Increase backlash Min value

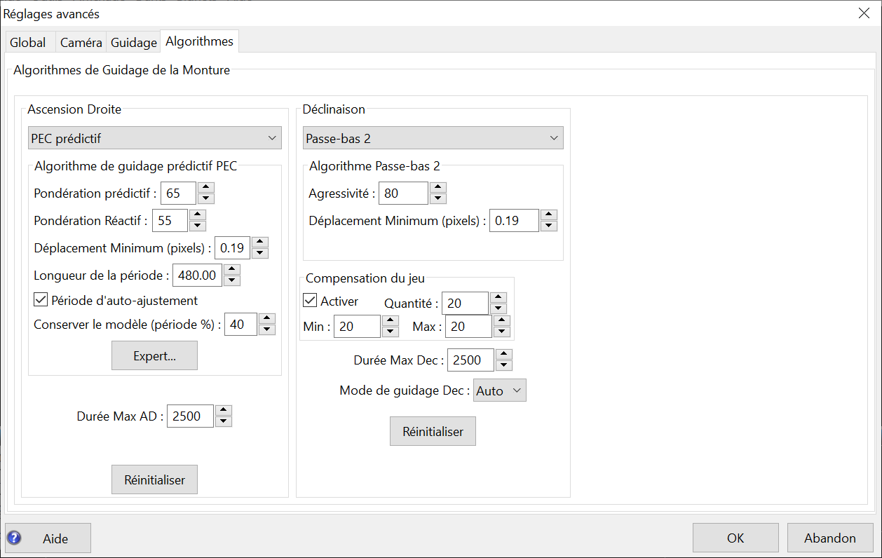(391, 320)
